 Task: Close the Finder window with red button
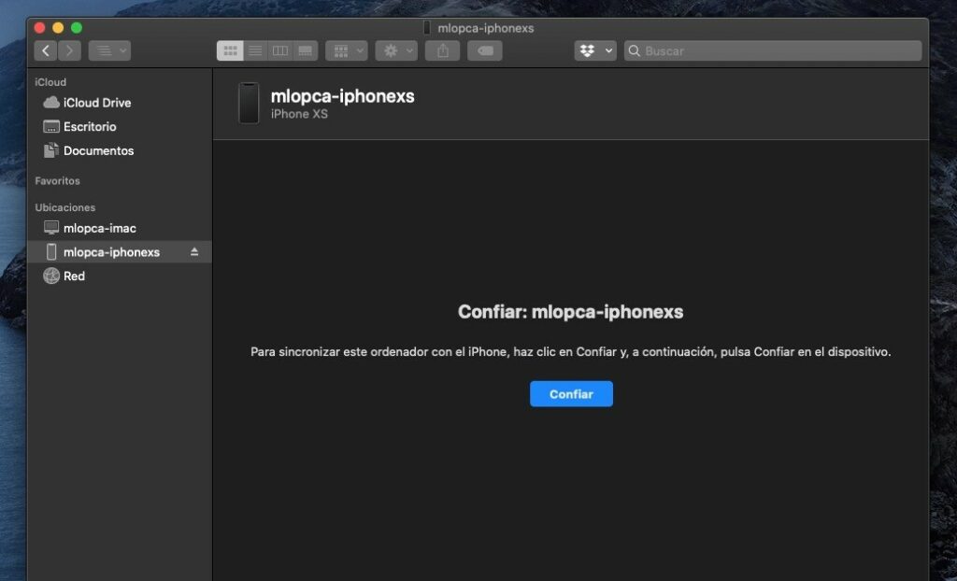[39, 27]
